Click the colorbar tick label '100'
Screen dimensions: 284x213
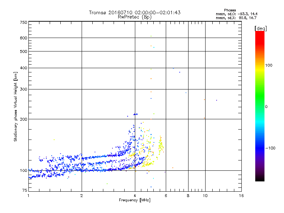tap(269, 65)
